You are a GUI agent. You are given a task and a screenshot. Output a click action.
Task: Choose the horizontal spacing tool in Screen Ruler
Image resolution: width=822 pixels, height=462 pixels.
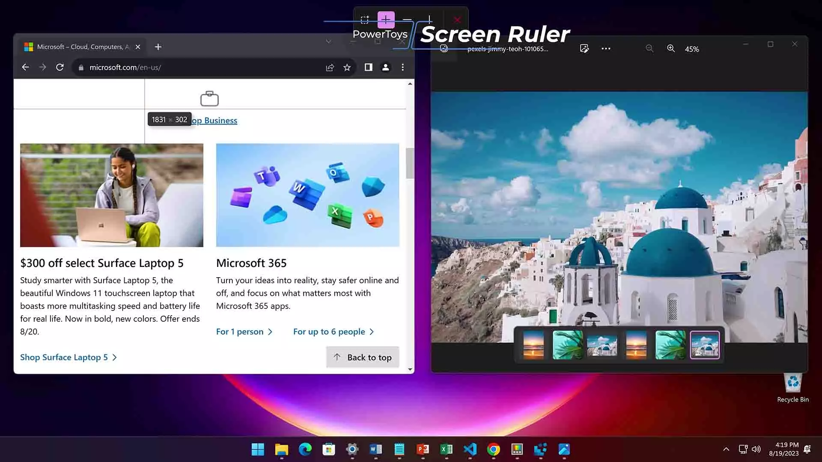[407, 20]
